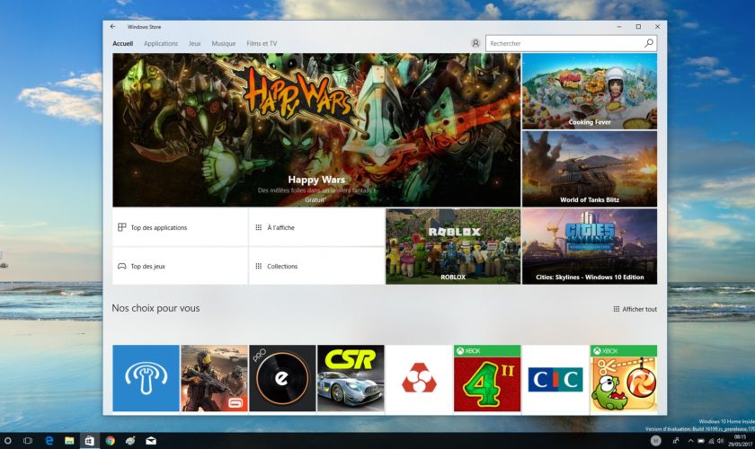
Task: Click the "Nos choix pour vous" heading
Action: (x=155, y=308)
